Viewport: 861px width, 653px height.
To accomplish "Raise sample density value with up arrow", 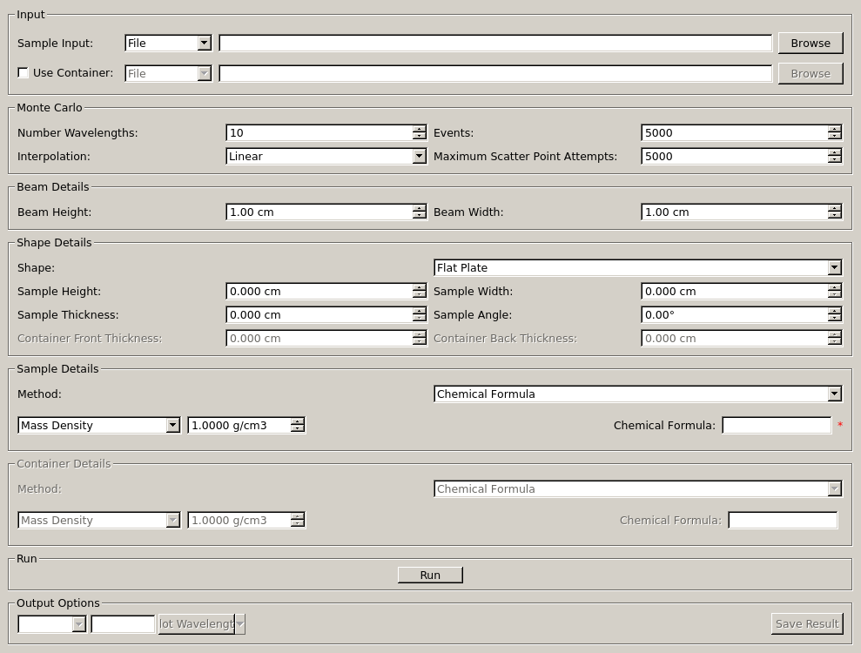I will 298,421.
